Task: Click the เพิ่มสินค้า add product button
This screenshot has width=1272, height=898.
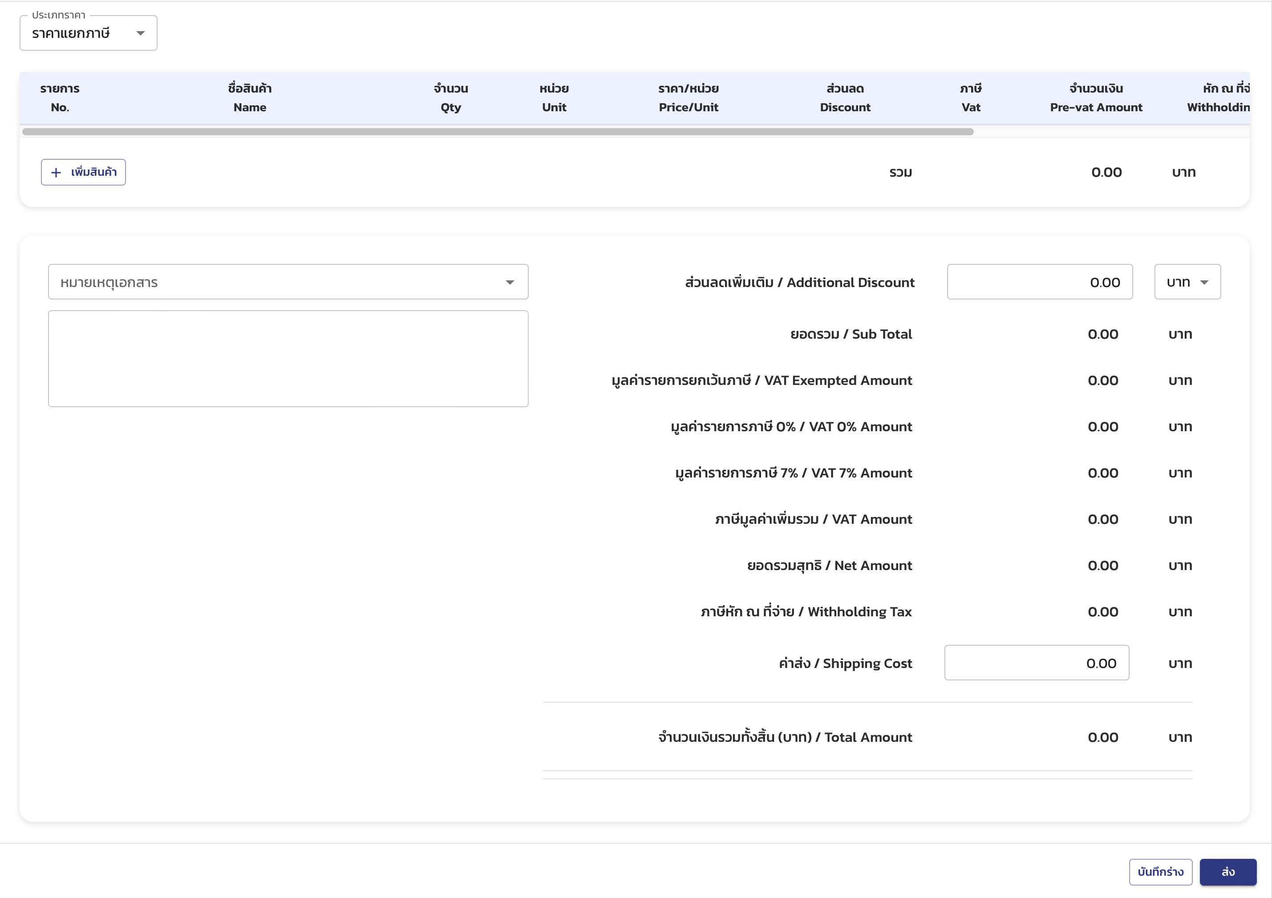Action: [83, 172]
